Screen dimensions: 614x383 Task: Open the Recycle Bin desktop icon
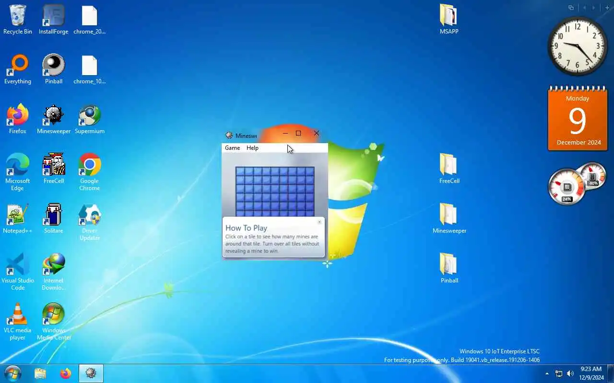click(18, 20)
